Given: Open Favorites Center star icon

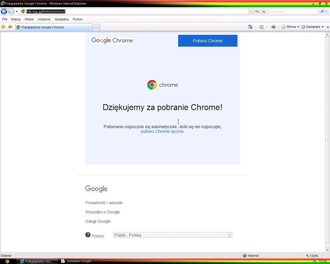Looking at the screenshot, I should tap(3, 27).
